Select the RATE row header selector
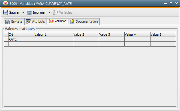The width and height of the screenshot is (180, 111). click(x=6, y=39)
